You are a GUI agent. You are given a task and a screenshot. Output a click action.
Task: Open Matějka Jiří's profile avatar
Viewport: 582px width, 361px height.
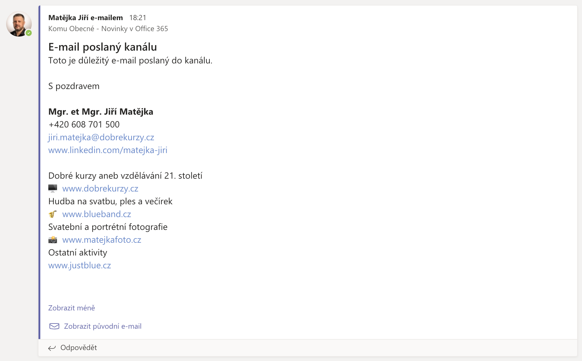[x=18, y=24]
